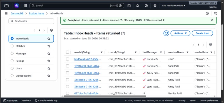The height and width of the screenshot is (103, 224).
Task: Favorite the Users table star
Action: [49, 68]
